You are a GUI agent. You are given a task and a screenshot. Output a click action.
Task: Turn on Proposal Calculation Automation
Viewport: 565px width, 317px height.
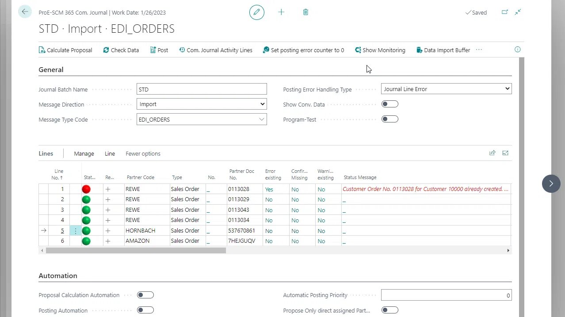point(145,295)
